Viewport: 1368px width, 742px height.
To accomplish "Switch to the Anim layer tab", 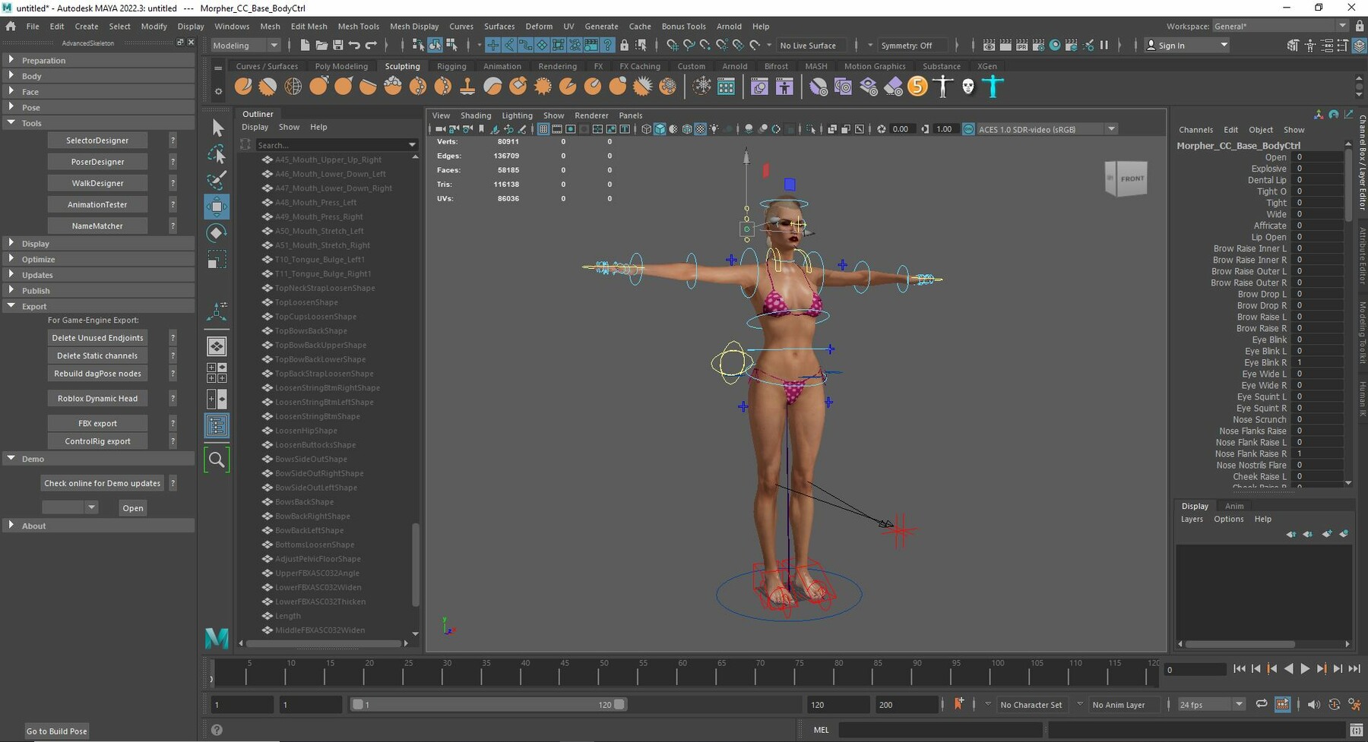I will point(1234,506).
